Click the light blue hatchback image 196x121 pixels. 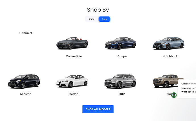[x=168, y=43]
